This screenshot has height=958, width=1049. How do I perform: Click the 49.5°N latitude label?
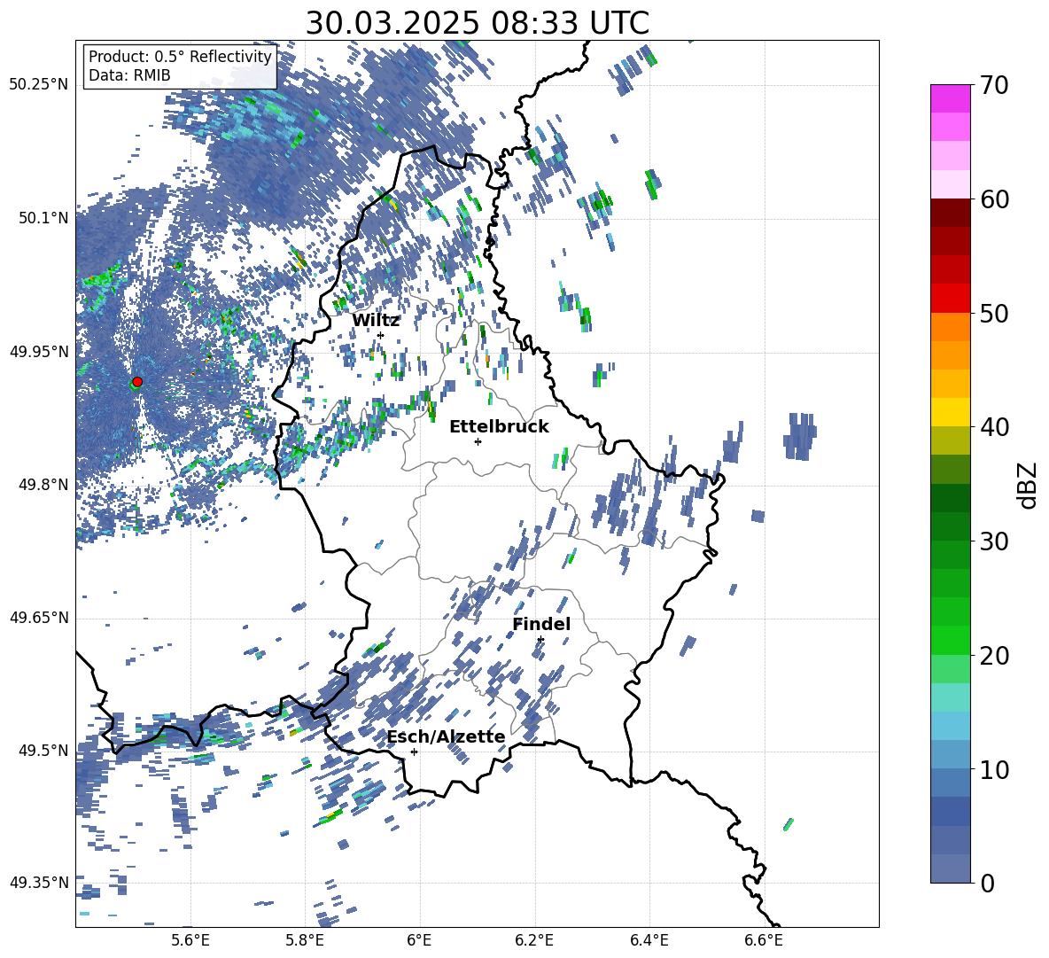[x=43, y=751]
